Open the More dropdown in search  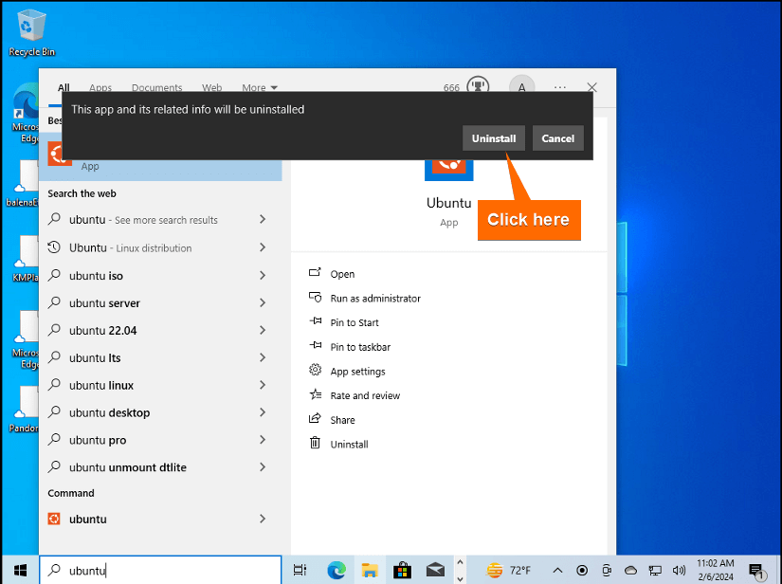tap(260, 87)
